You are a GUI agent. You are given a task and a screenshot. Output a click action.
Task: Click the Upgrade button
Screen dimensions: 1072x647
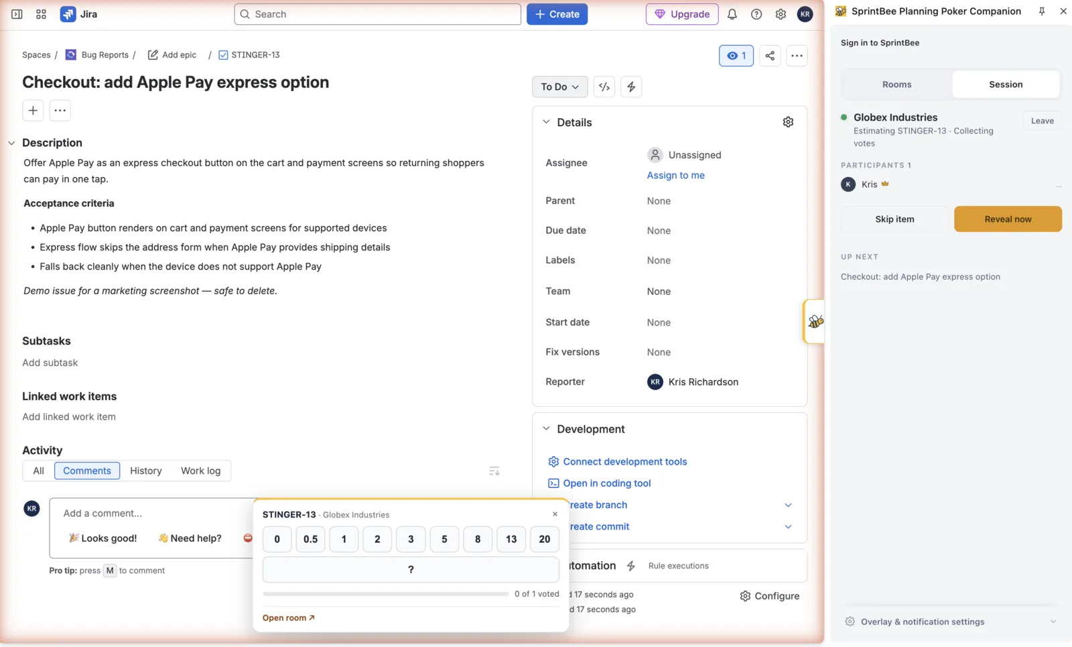click(682, 14)
